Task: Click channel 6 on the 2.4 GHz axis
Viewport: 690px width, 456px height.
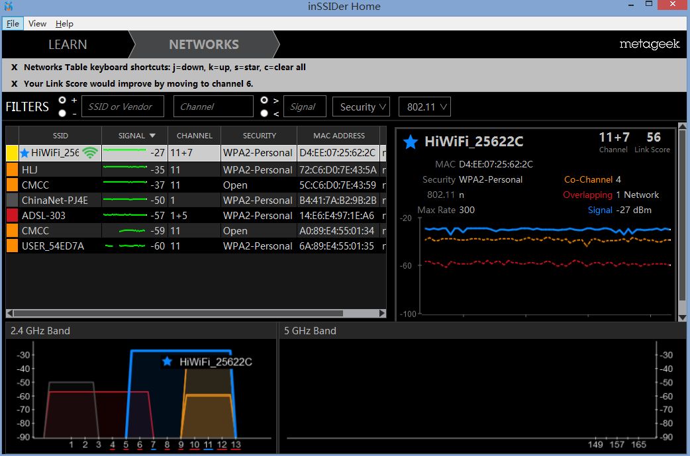Action: tap(140, 445)
